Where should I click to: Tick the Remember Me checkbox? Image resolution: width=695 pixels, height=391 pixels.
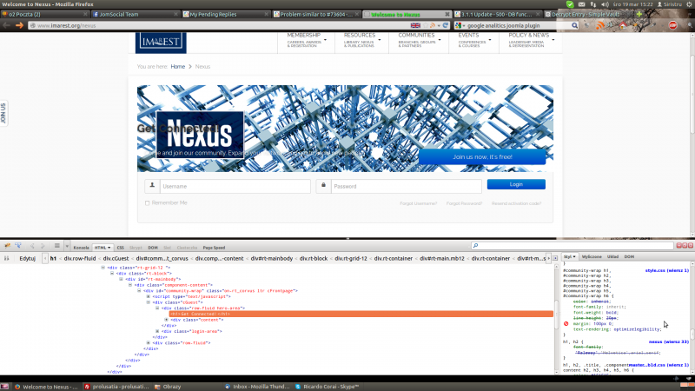147,203
